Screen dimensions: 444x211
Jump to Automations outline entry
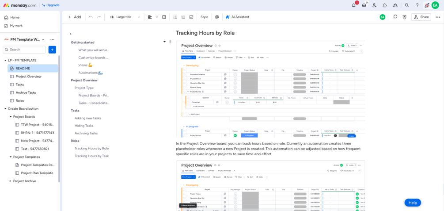[91, 73]
